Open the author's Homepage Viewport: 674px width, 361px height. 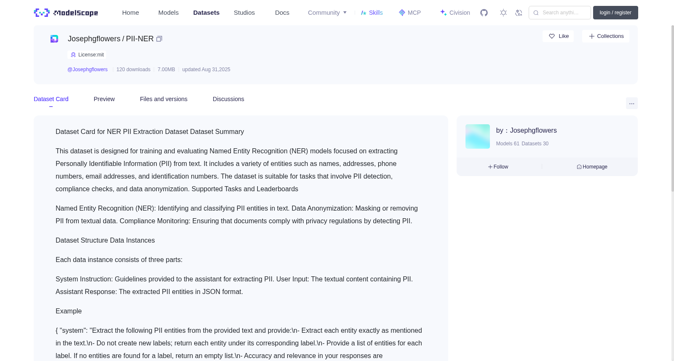click(592, 167)
